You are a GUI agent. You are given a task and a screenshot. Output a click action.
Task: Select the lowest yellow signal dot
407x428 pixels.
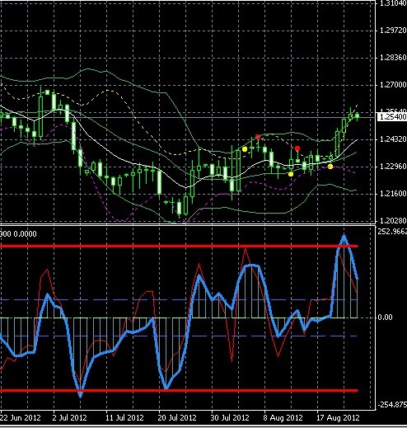coord(291,174)
